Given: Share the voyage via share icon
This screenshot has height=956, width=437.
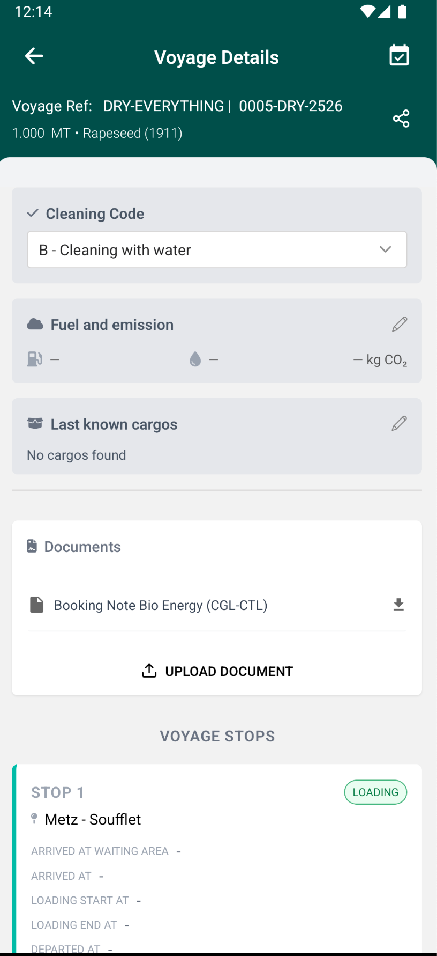Looking at the screenshot, I should 401,119.
